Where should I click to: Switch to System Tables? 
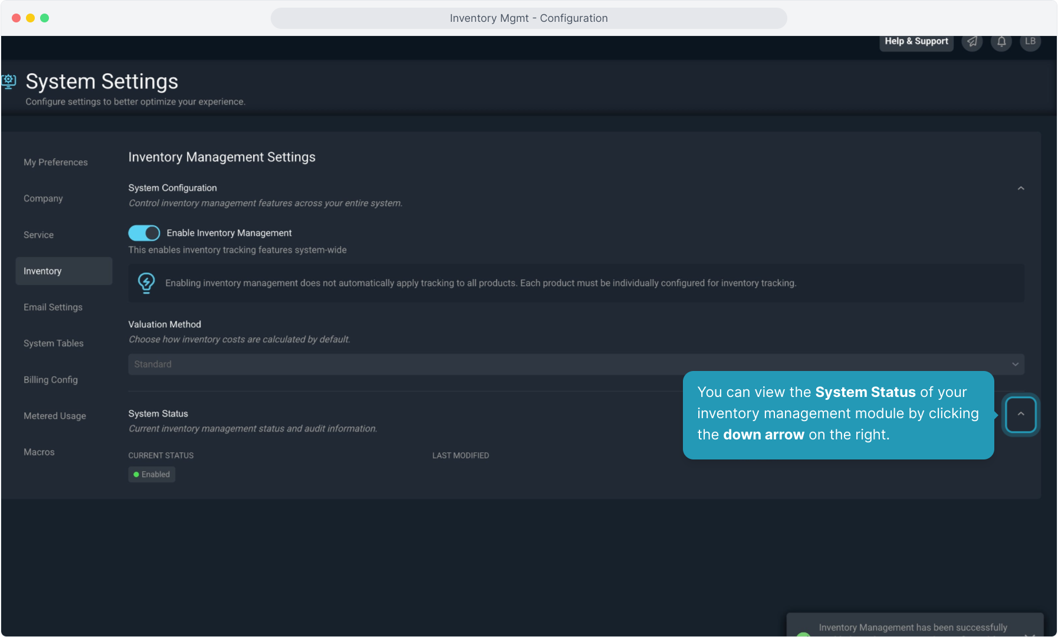pos(54,343)
